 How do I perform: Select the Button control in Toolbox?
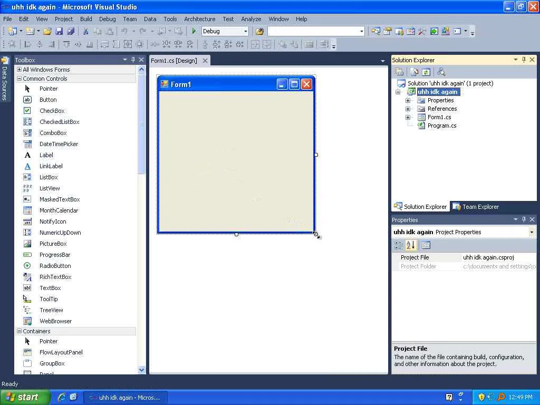coord(48,100)
